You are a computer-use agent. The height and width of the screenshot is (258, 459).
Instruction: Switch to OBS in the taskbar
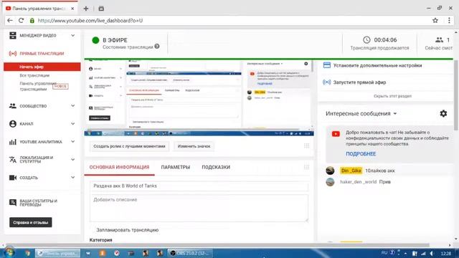pyautogui.click(x=190, y=253)
